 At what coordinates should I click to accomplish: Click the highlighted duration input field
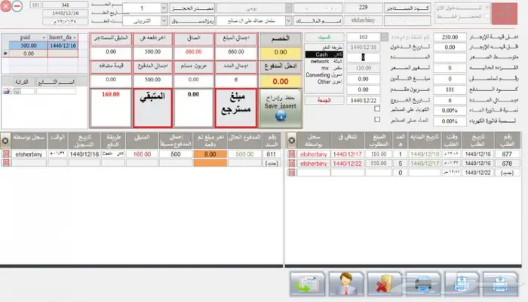tap(363, 57)
